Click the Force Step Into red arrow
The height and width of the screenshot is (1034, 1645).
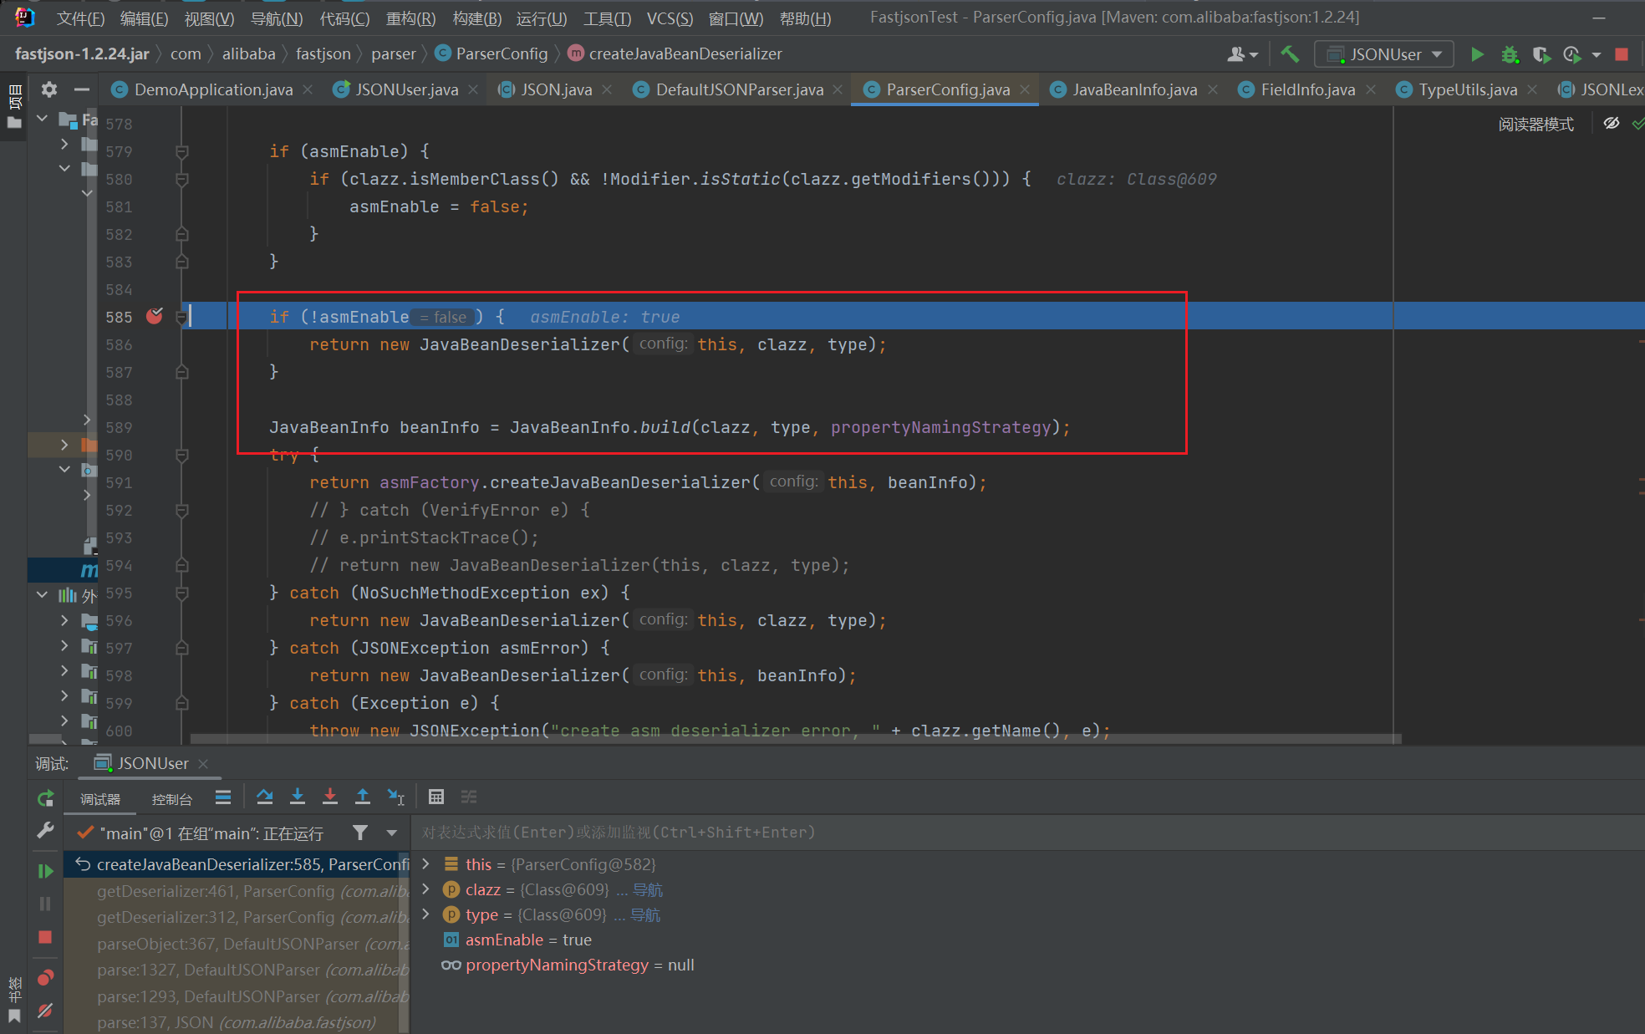click(330, 797)
